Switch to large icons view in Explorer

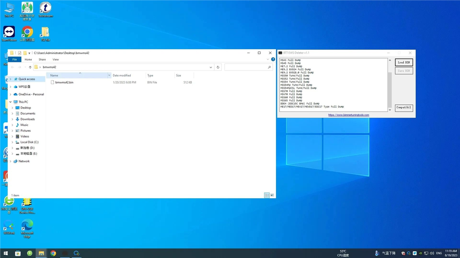[273, 195]
